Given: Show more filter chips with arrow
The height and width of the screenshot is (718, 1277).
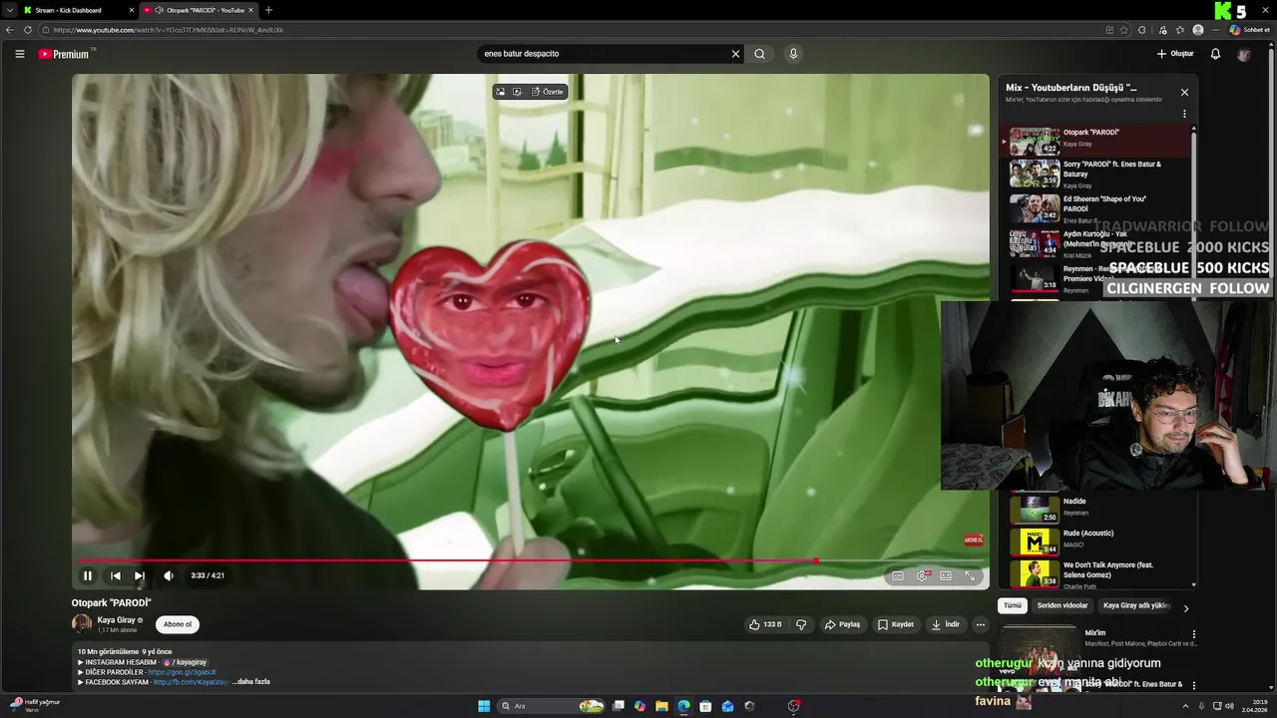Looking at the screenshot, I should (1186, 608).
